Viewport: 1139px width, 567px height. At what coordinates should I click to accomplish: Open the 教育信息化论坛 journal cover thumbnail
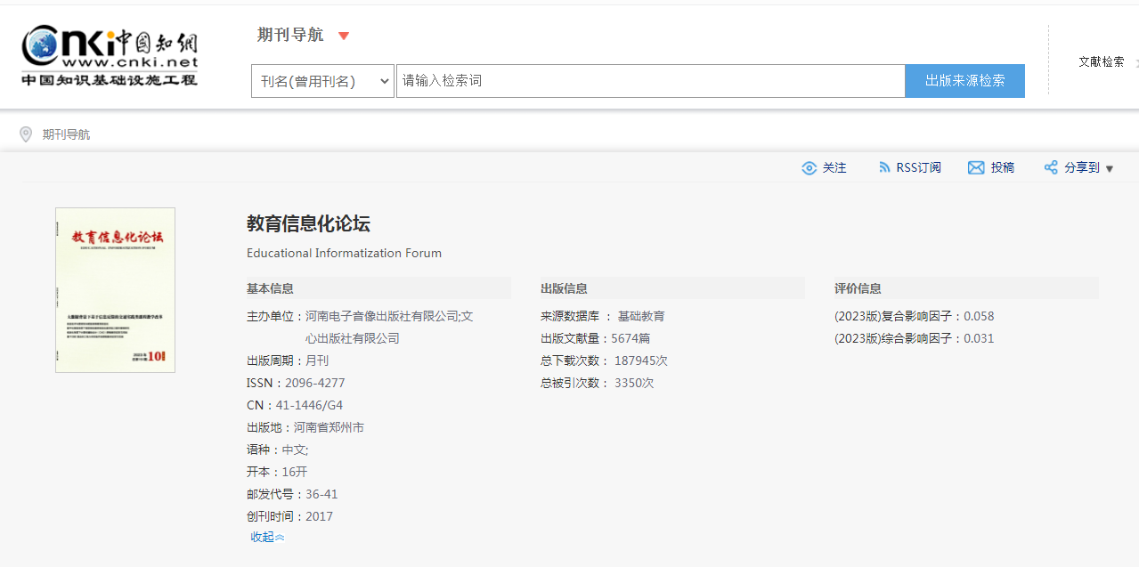point(115,290)
